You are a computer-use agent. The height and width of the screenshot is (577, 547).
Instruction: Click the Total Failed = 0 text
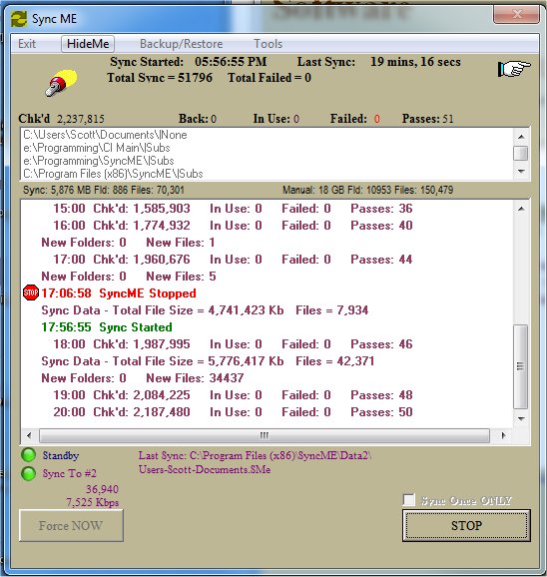tap(270, 78)
